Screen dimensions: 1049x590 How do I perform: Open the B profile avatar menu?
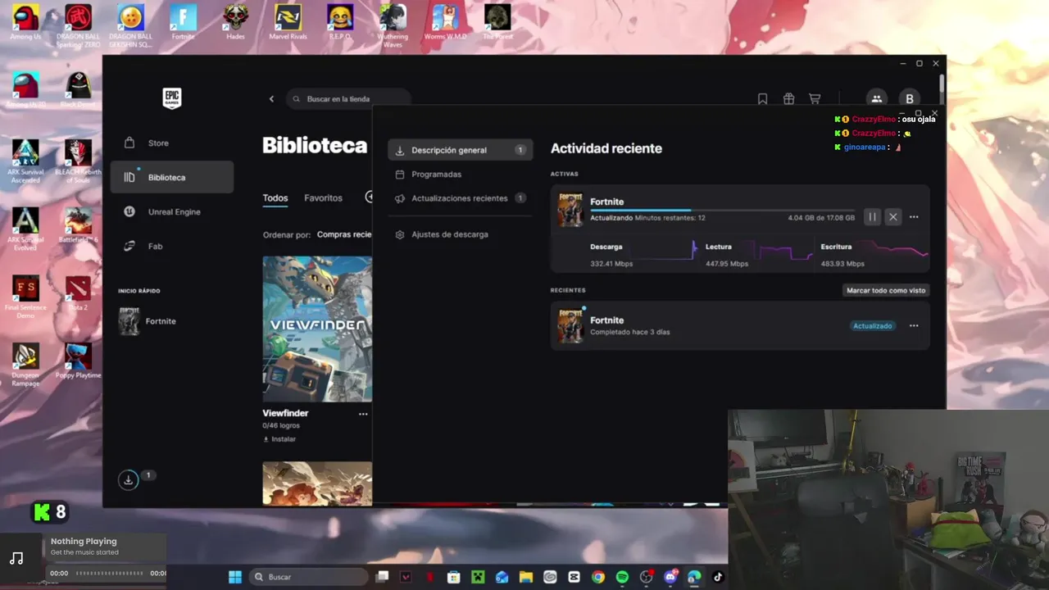click(909, 99)
